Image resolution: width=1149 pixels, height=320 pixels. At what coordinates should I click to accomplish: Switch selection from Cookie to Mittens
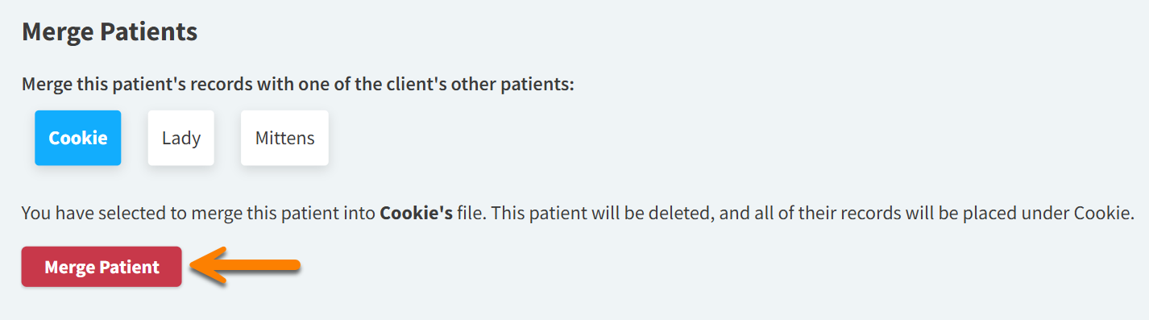coord(284,138)
